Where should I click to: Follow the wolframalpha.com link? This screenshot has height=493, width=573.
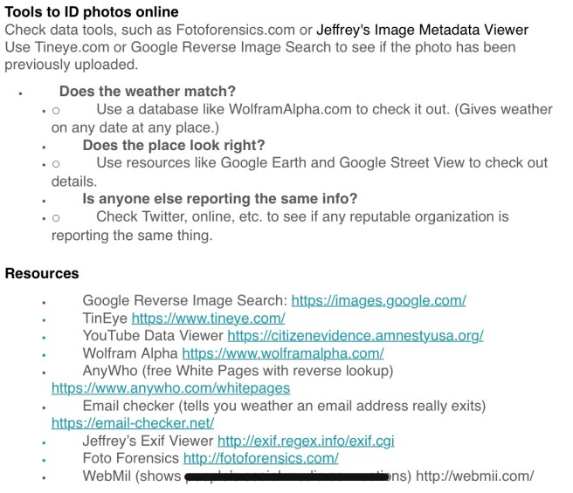pos(282,353)
